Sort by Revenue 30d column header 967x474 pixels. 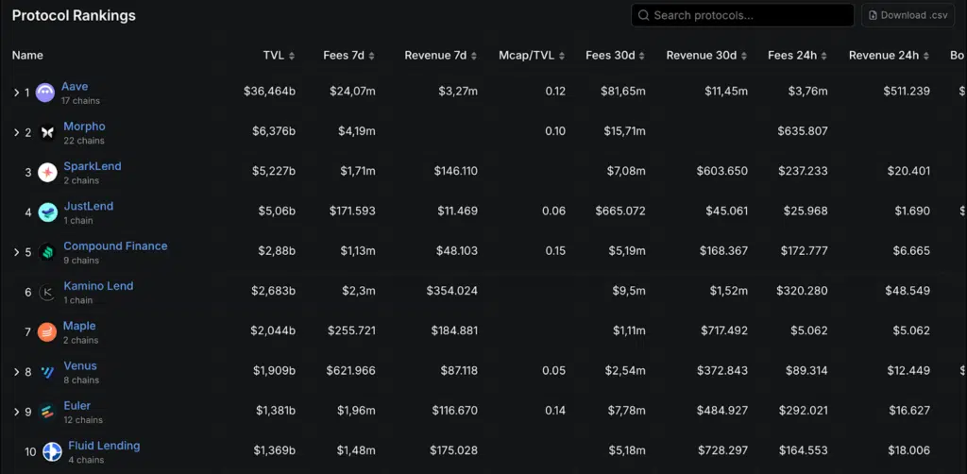click(706, 56)
